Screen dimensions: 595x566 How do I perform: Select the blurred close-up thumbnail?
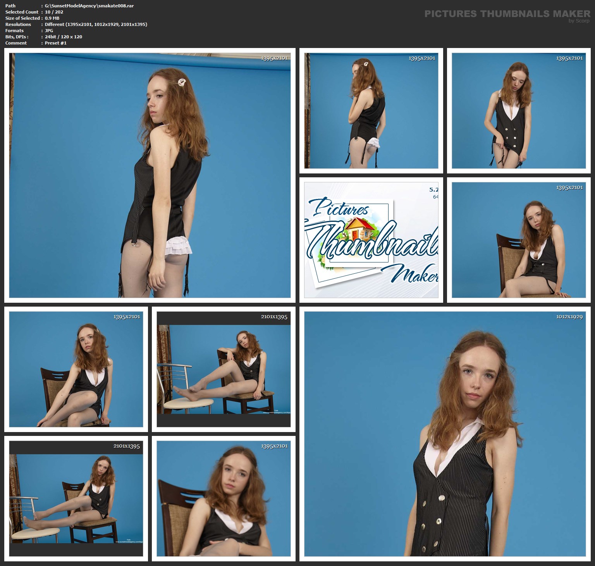[223, 498]
